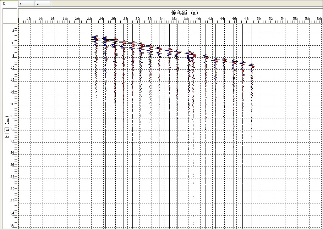Open the Z component tab
This screenshot has height=230, width=323.
(43, 4)
